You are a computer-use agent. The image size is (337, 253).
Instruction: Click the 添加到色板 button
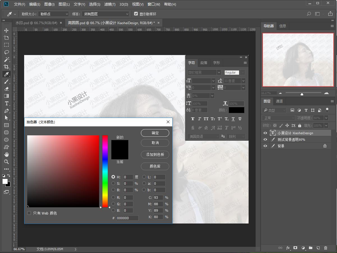pyautogui.click(x=155, y=154)
